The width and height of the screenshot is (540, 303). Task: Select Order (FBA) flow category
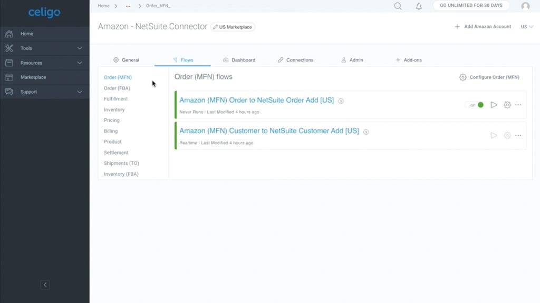coord(117,88)
